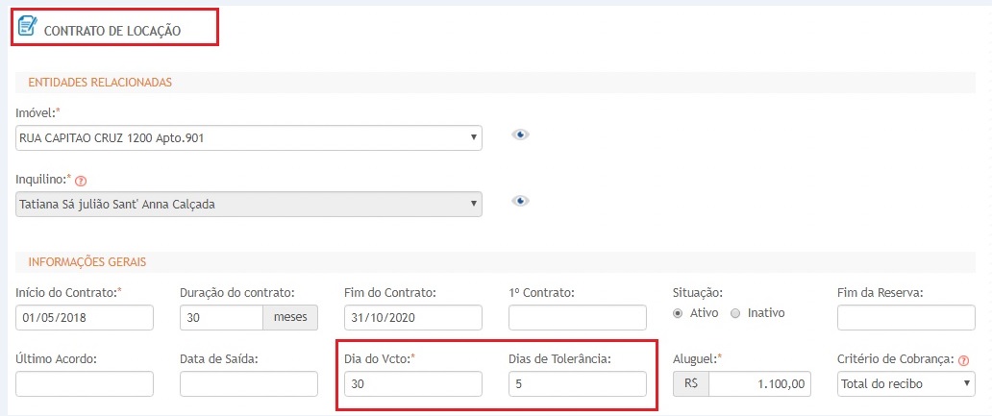Click the contract document icon beside the title
This screenshot has height=416, width=992.
point(28,27)
